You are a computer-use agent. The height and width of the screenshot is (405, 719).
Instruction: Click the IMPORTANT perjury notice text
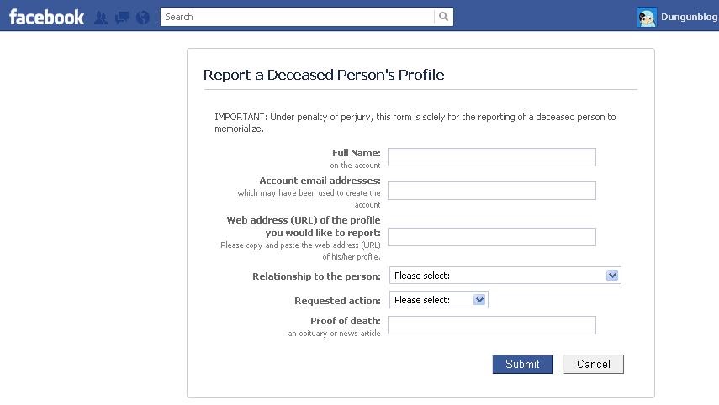coord(415,123)
